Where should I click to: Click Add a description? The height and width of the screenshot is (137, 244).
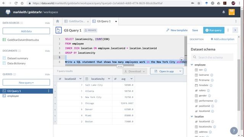tap(222, 39)
